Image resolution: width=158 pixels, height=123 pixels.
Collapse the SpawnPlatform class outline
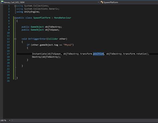pyautogui.click(x=15, y=18)
